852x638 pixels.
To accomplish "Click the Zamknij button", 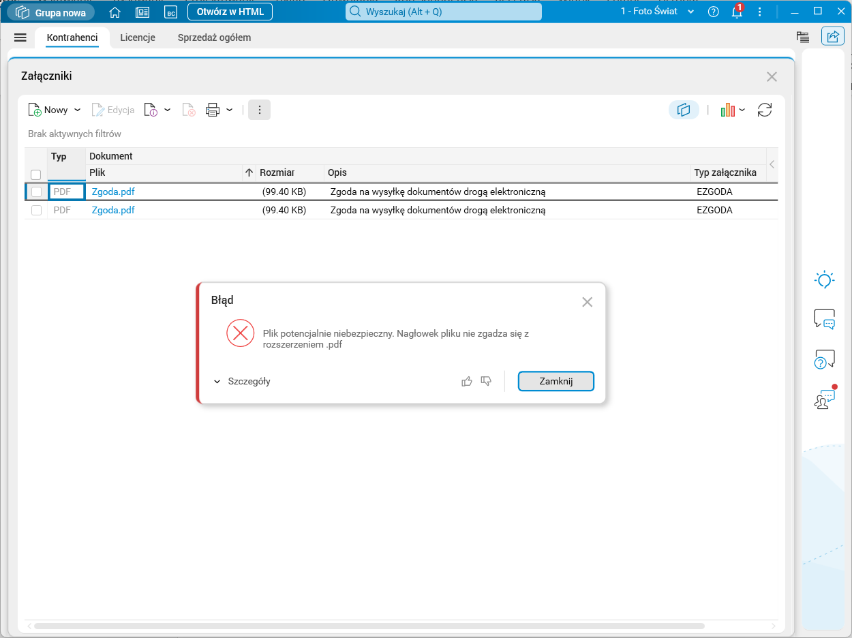I will tap(556, 381).
